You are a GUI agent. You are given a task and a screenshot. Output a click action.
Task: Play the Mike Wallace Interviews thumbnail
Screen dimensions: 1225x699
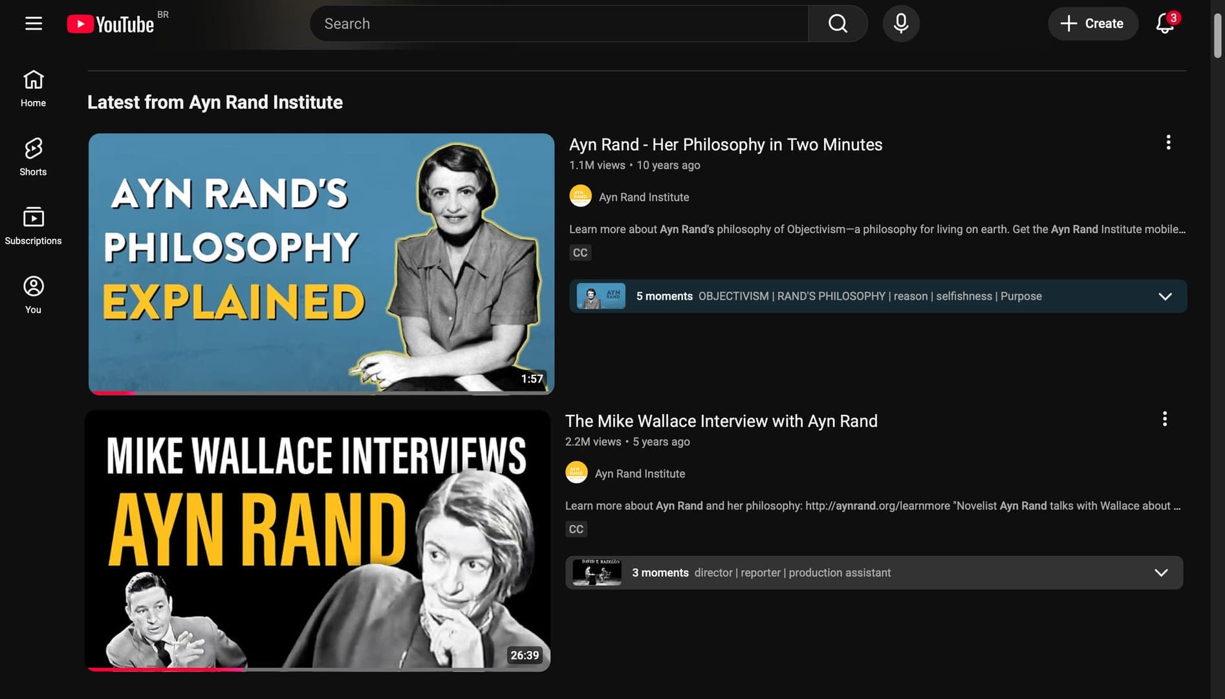tap(318, 540)
